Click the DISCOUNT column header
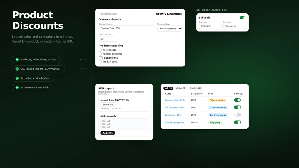Screen dimensions: 299x168 (197, 94)
